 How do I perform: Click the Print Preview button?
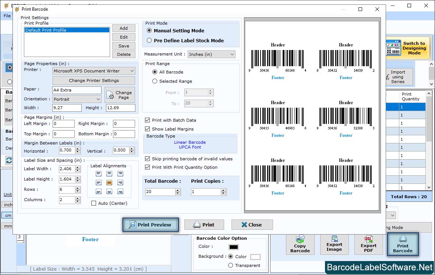point(151,225)
